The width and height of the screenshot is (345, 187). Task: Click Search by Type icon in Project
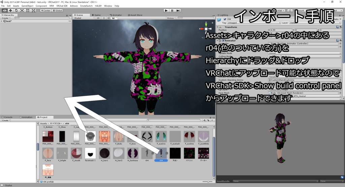point(205,120)
